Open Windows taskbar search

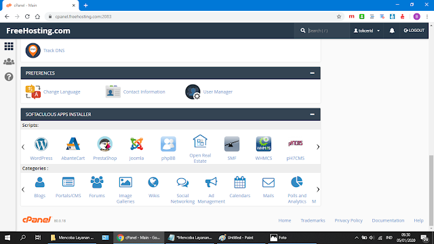(x=23, y=238)
